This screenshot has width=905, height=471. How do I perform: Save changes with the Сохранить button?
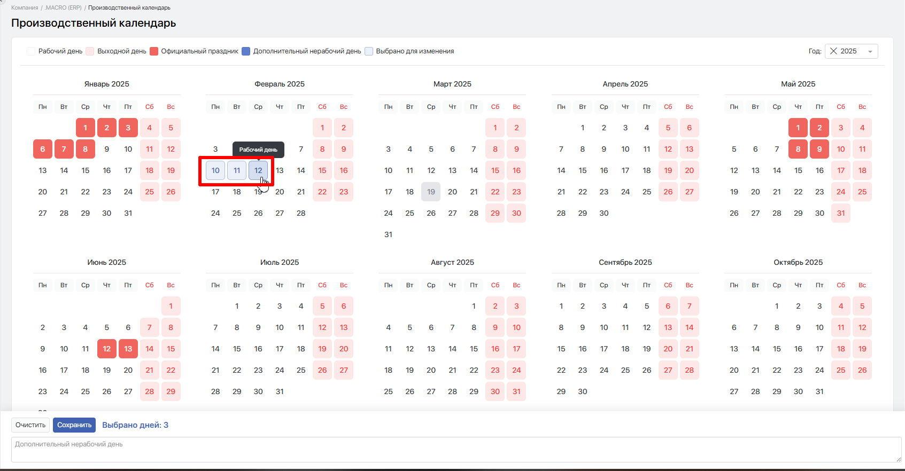74,425
